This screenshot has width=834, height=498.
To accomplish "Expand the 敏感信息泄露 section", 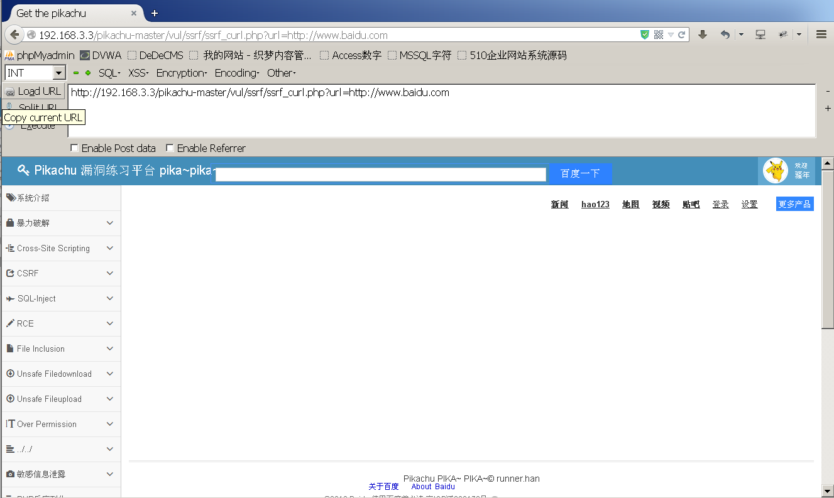I will [x=61, y=474].
